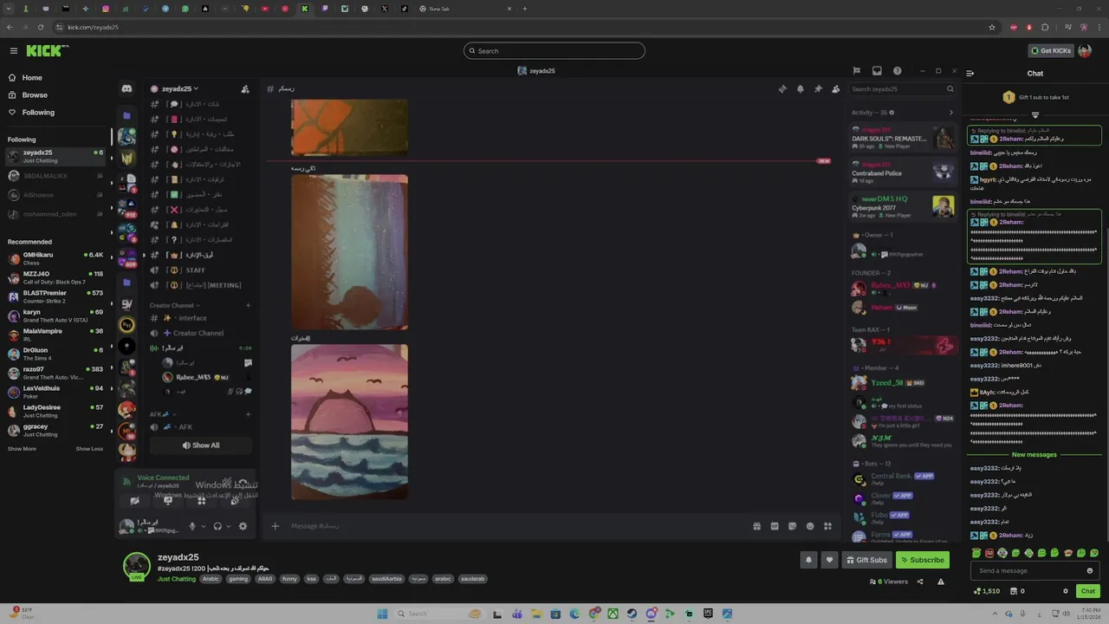Open microphone input options arrow
1109x624 pixels.
click(204, 526)
